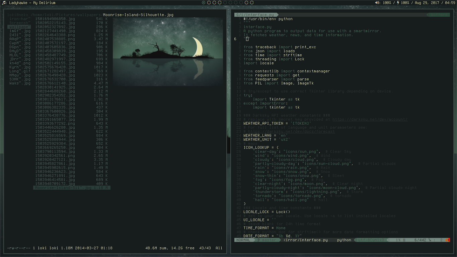457x257 pixels.
Task: Click the battery lightning bolt icon
Action: pos(398,3)
